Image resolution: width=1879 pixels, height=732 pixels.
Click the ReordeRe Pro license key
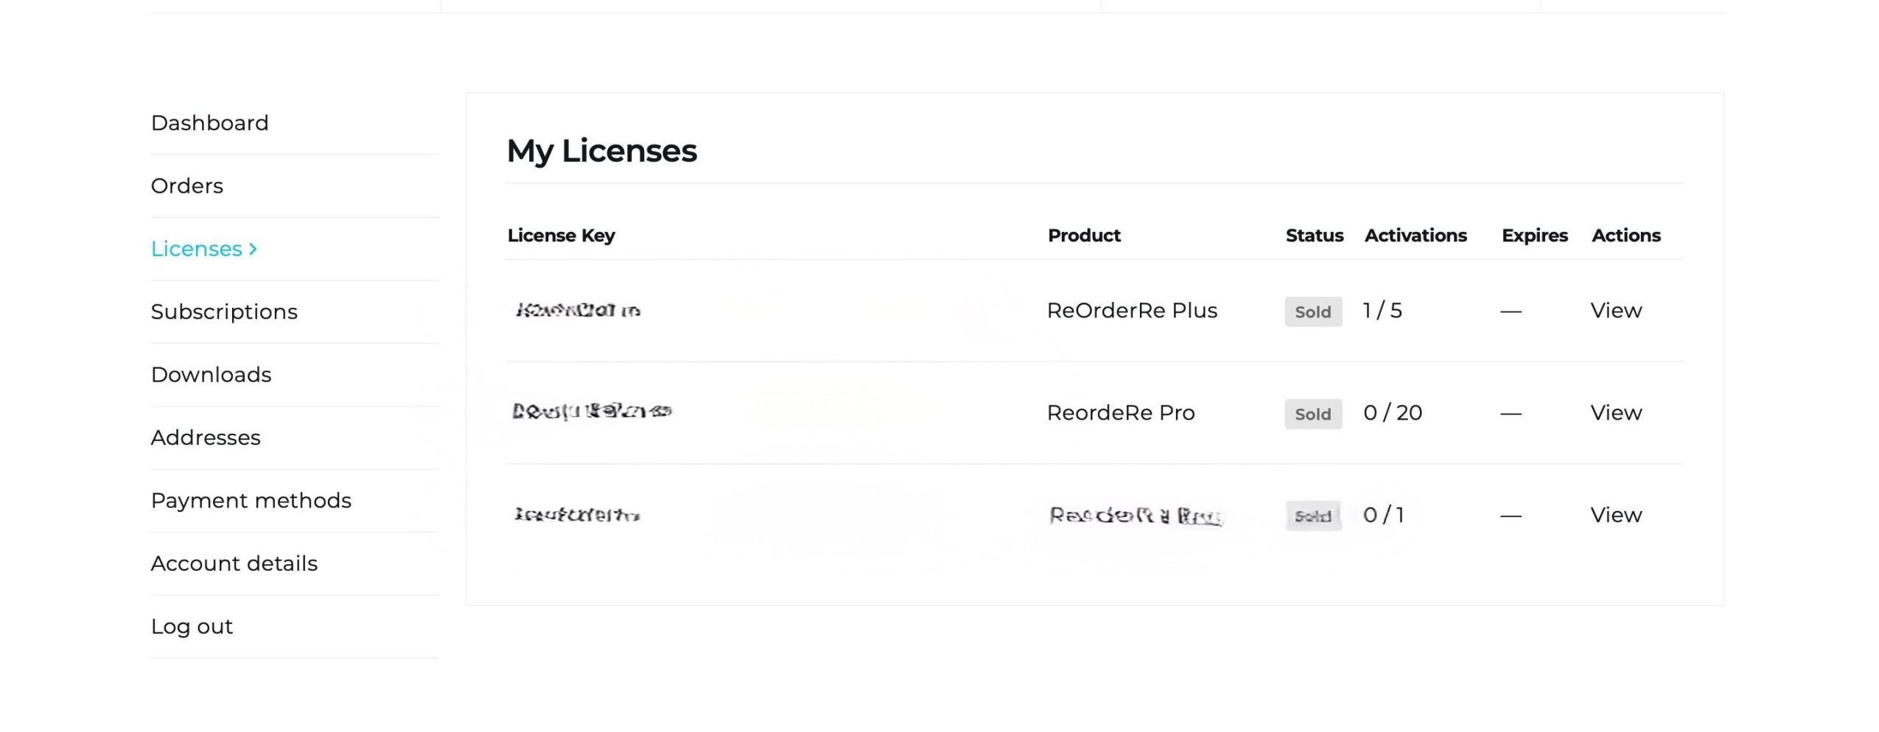click(x=592, y=411)
